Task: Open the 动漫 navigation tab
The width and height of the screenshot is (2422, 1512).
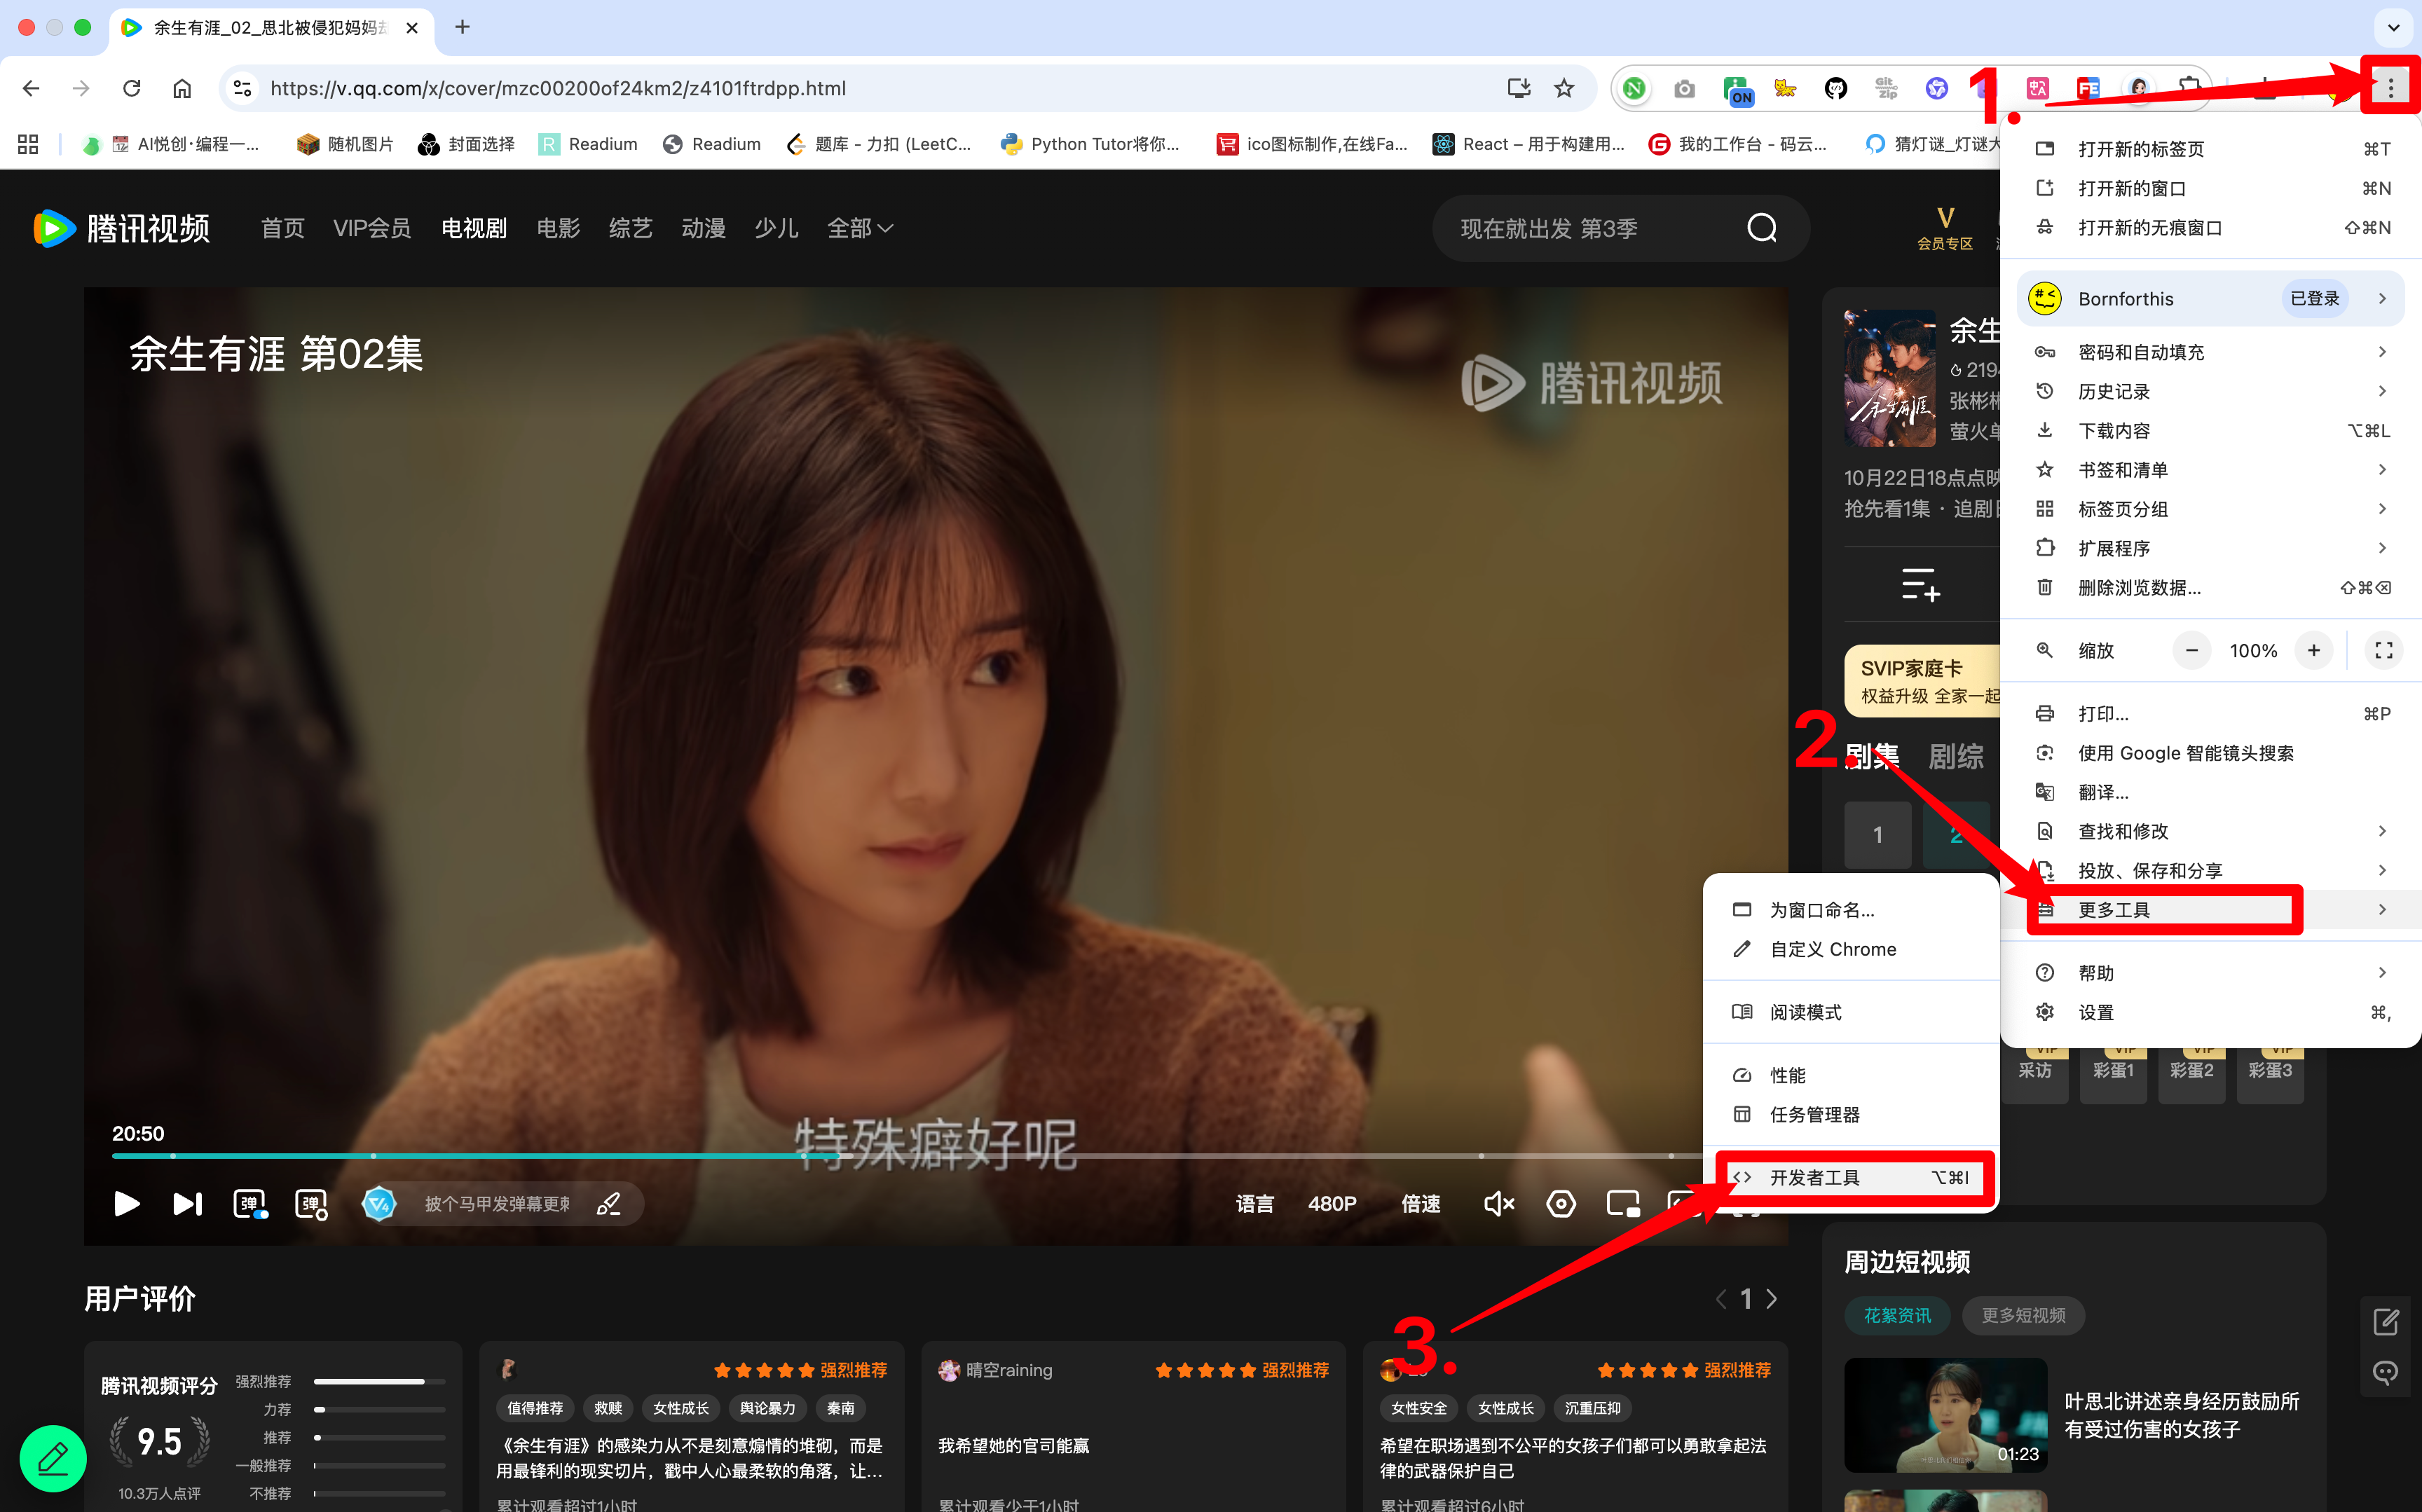Action: pos(703,228)
